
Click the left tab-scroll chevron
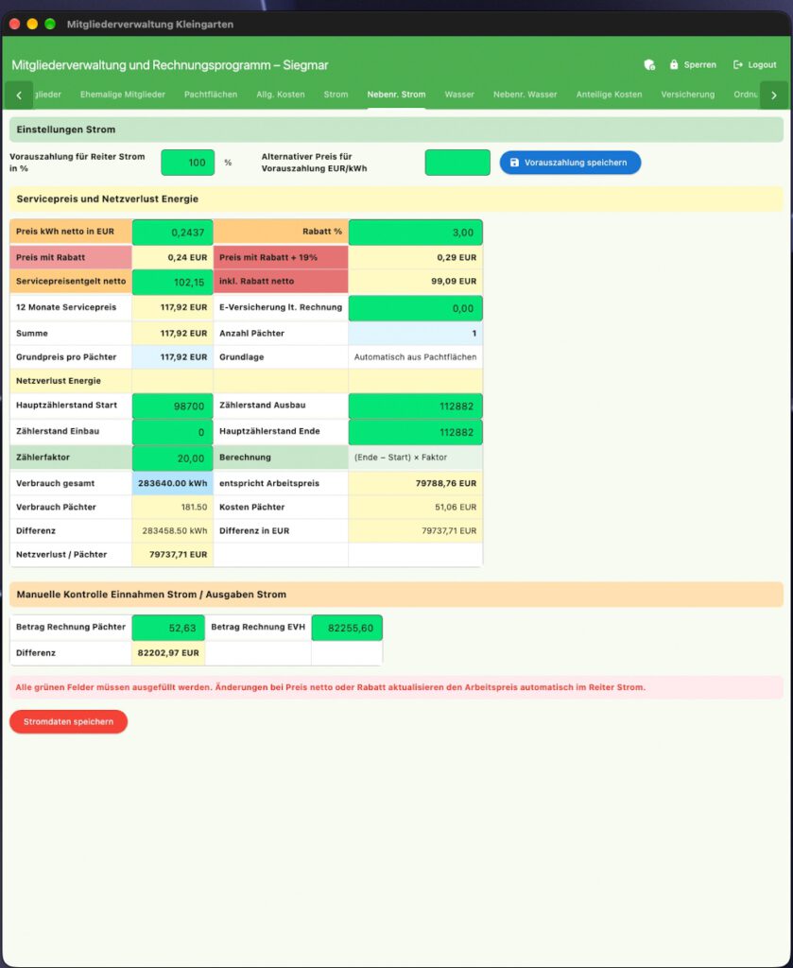click(19, 95)
